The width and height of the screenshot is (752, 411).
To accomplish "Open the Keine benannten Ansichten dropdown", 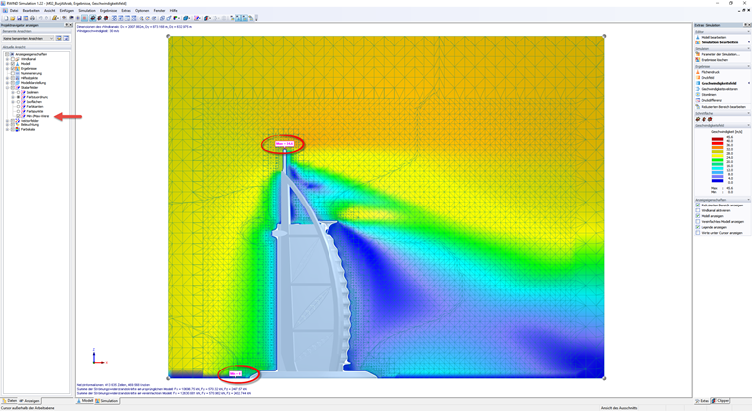I will click(29, 38).
